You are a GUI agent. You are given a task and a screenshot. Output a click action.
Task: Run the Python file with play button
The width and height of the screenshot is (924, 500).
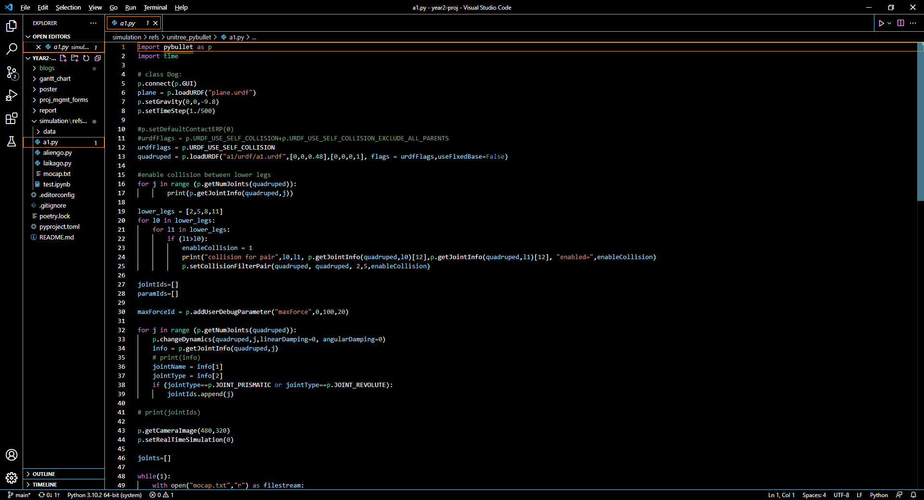coord(881,23)
